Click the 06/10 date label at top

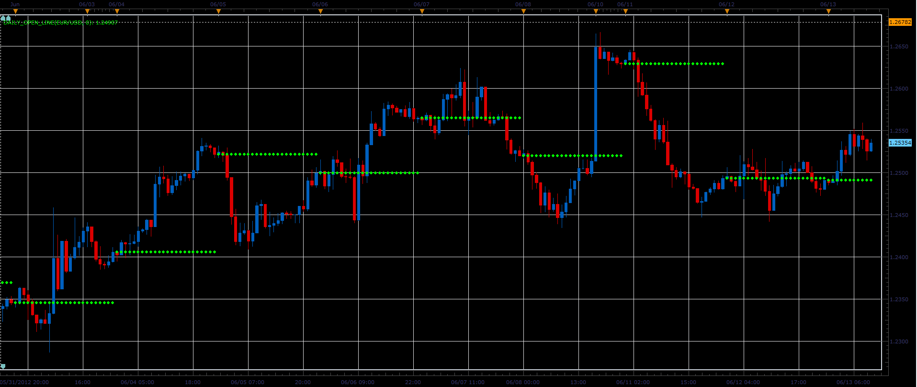[x=595, y=4]
